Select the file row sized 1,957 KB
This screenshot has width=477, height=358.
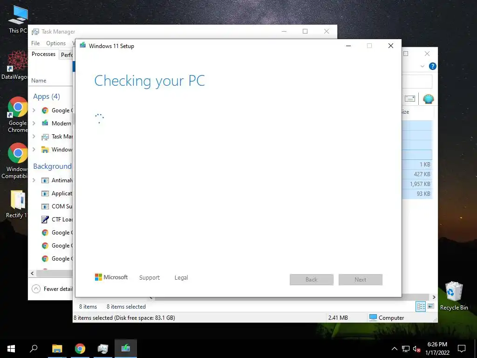(417, 184)
